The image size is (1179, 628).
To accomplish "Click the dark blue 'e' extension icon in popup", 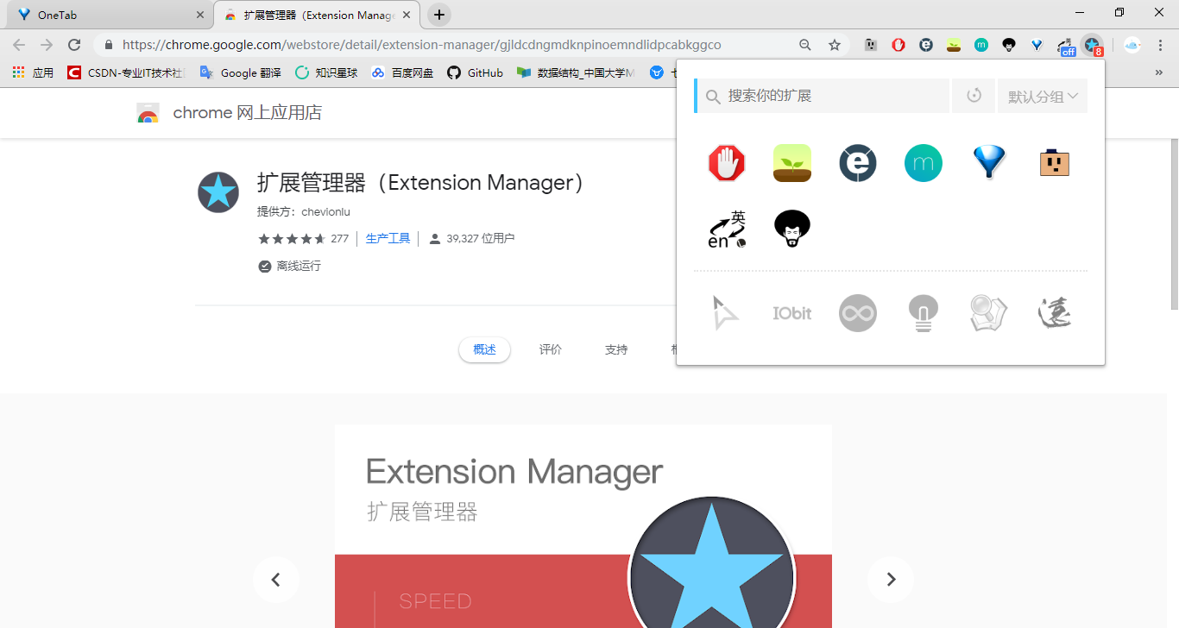I will (x=858, y=163).
